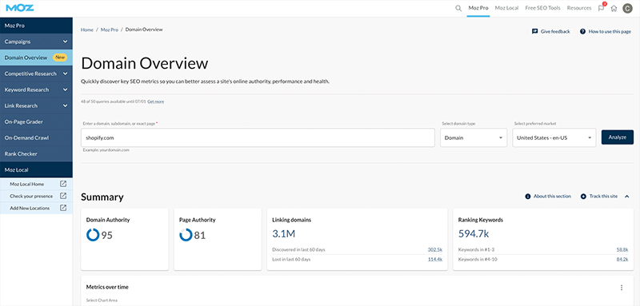
Task: Click the Analyze button
Action: click(617, 137)
